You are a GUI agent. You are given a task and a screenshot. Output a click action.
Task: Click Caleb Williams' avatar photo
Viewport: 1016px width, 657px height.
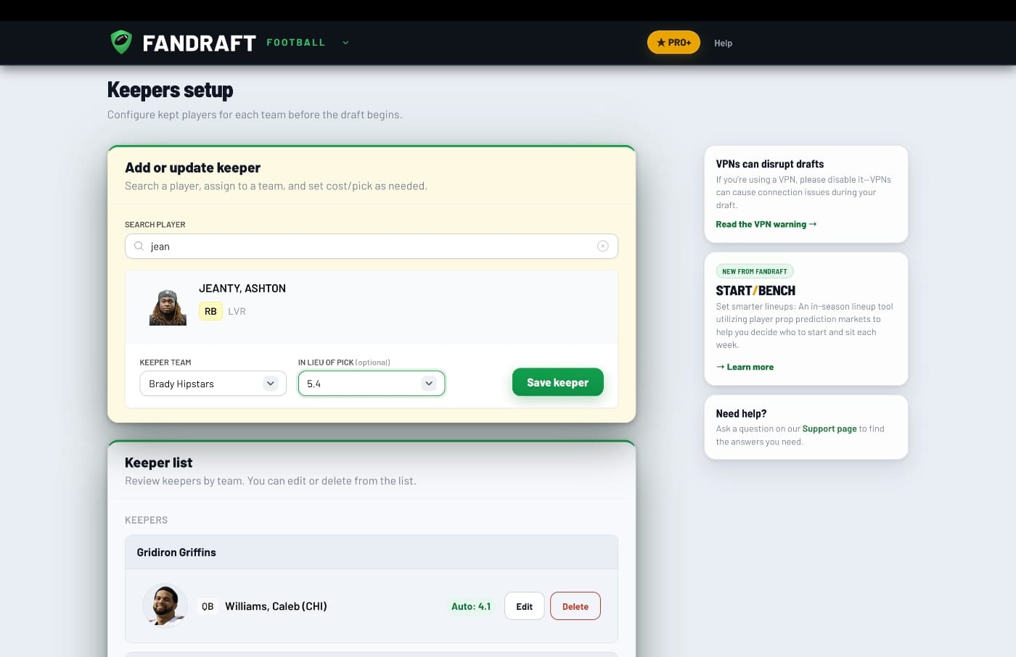pos(165,606)
